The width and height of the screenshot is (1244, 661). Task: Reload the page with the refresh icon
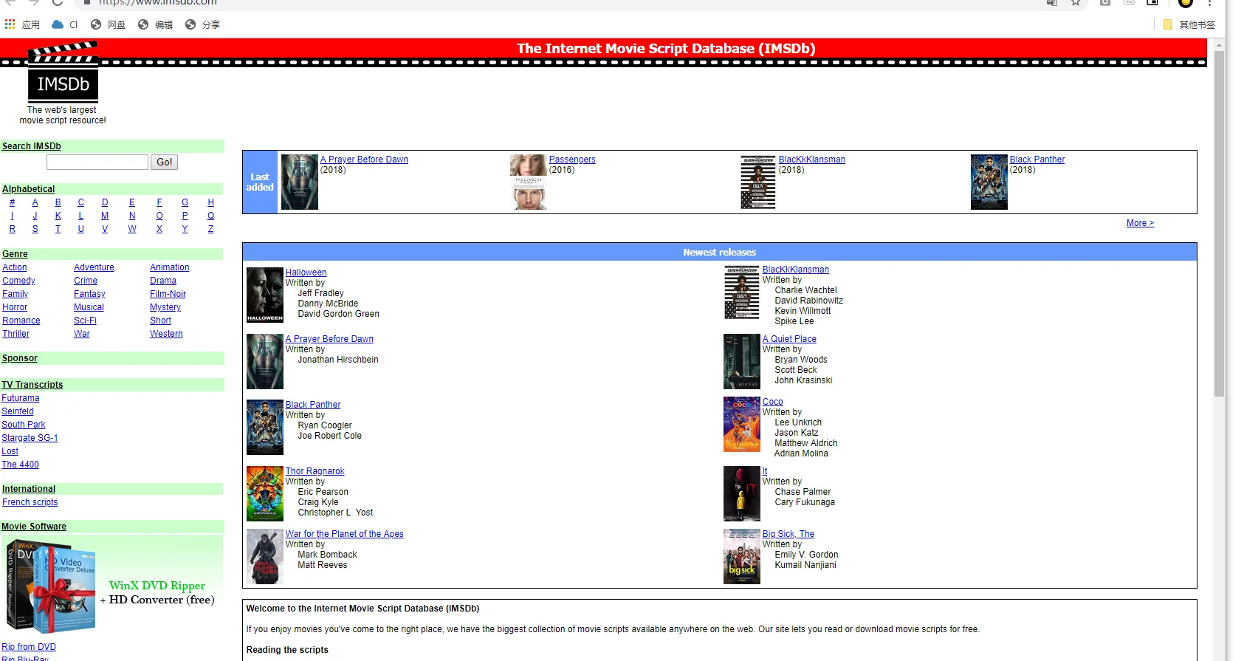click(x=58, y=3)
